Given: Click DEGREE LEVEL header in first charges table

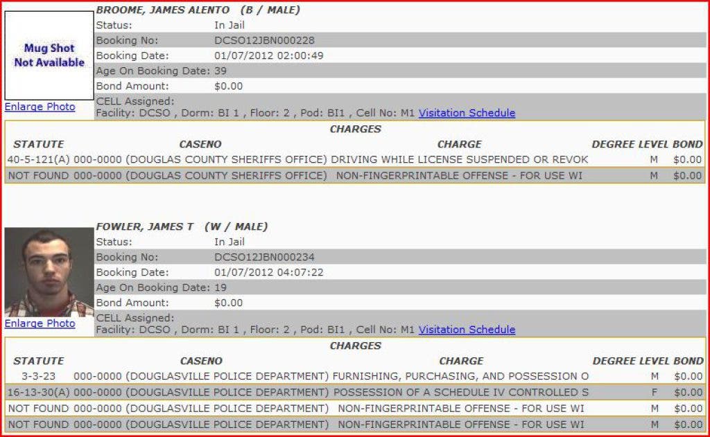Looking at the screenshot, I should point(630,144).
